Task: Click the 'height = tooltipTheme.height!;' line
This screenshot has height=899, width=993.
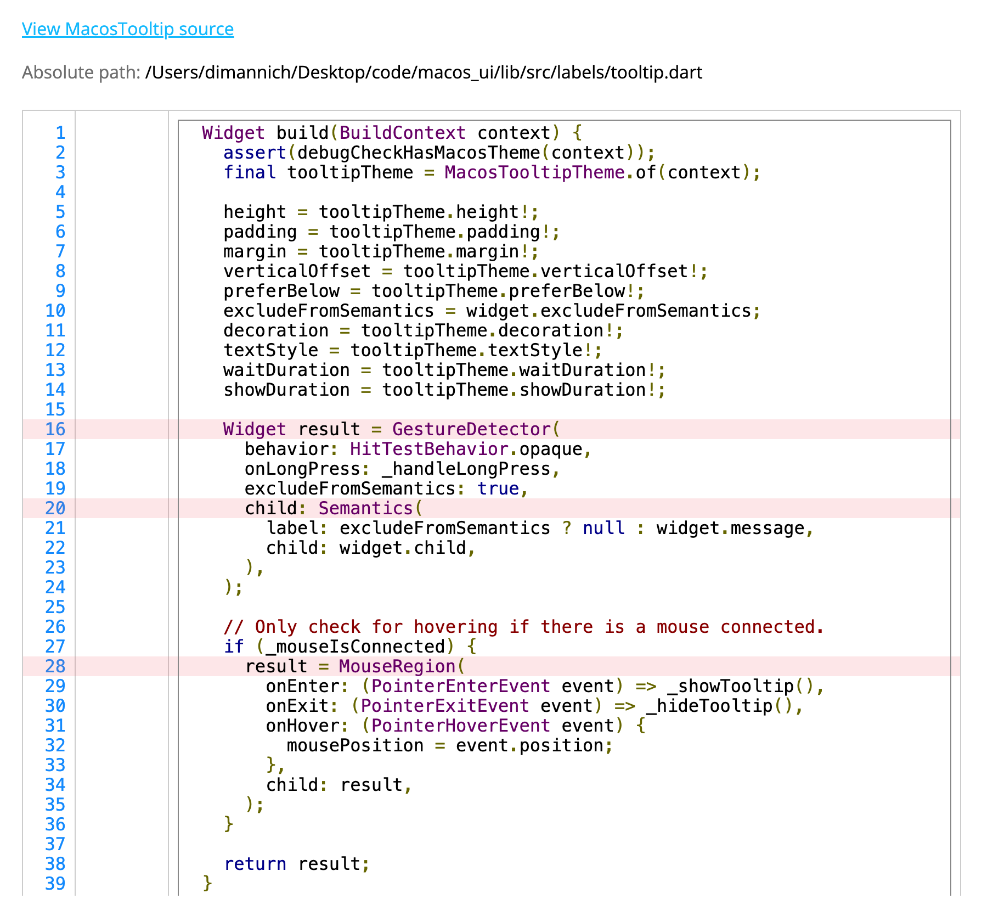Action: pos(381,212)
